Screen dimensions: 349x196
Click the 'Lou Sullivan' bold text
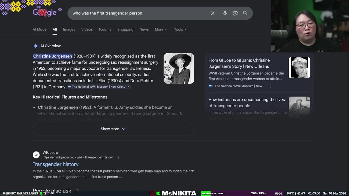[x=65, y=171]
